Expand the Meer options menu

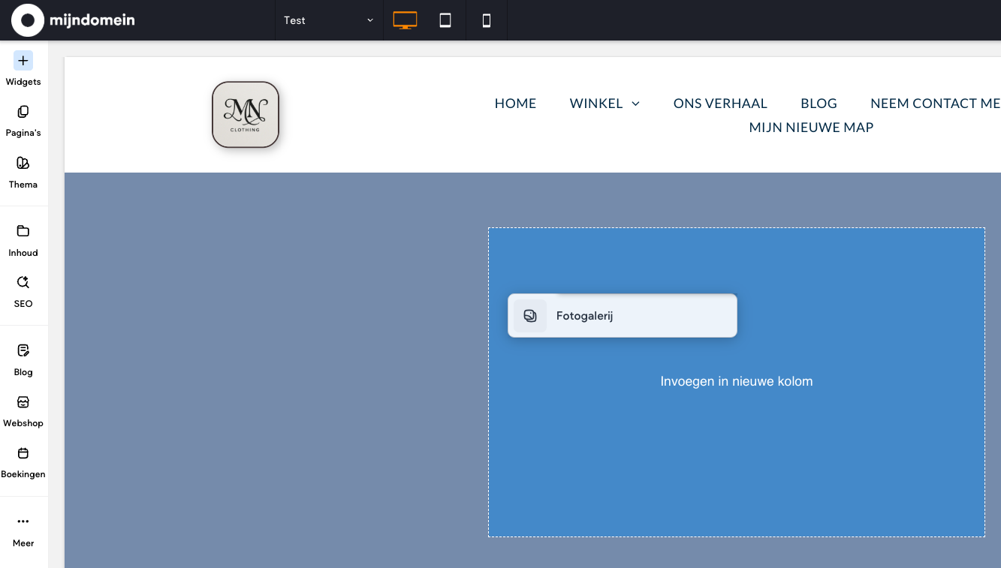tap(23, 521)
